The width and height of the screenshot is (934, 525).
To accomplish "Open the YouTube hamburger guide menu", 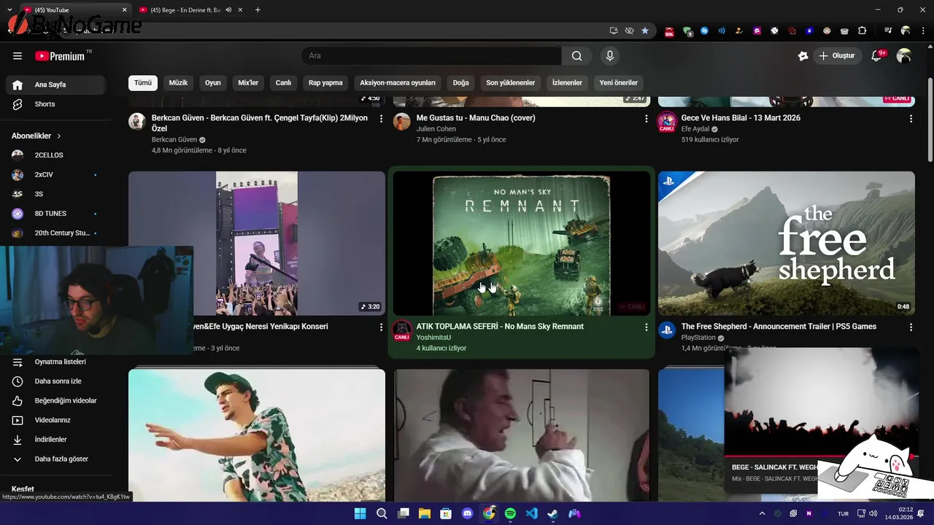I will pyautogui.click(x=18, y=56).
